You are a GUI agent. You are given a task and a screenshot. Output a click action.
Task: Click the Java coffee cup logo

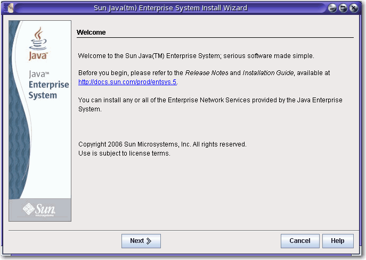[38, 43]
